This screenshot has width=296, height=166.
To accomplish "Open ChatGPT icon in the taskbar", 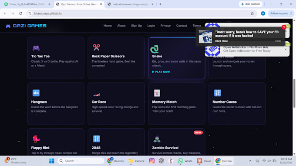I will [161, 161].
